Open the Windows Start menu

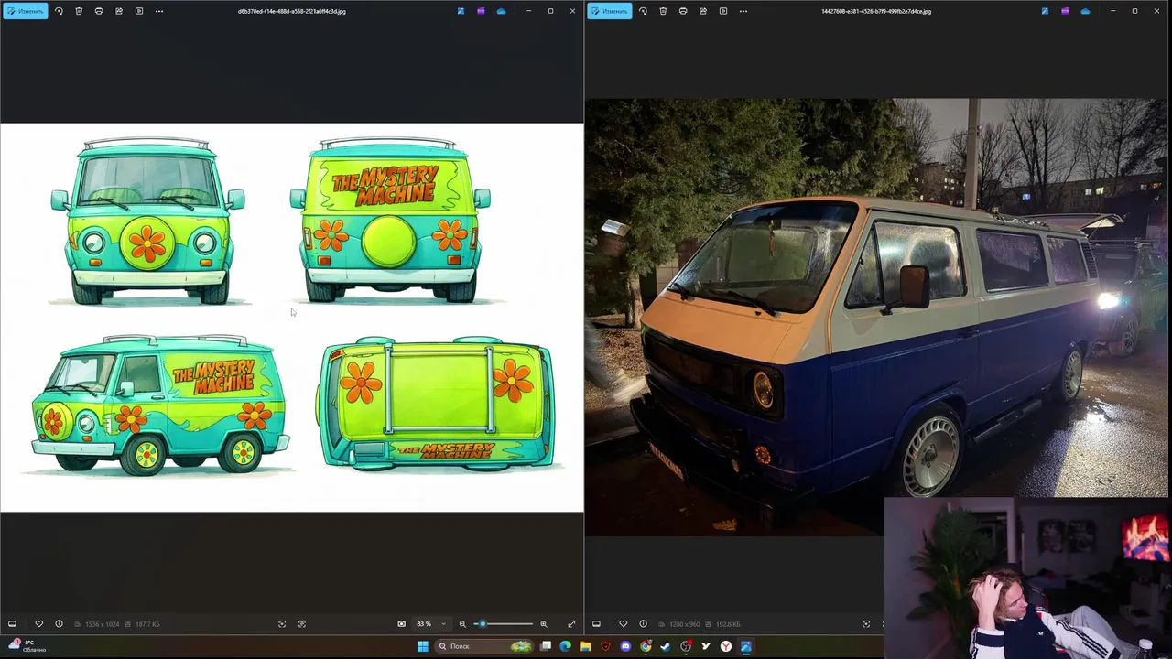(422, 646)
